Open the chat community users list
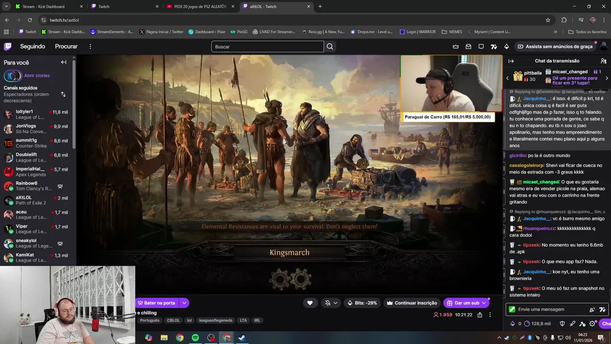 point(603,61)
